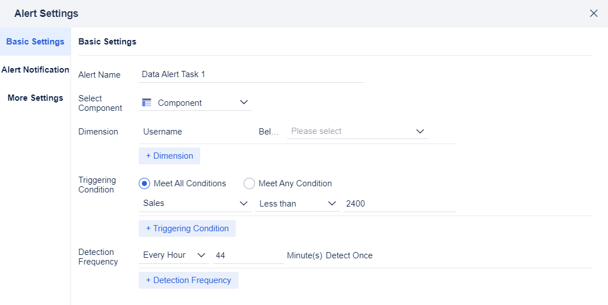The image size is (608, 305).
Task: Click the component table icon
Action: point(147,102)
